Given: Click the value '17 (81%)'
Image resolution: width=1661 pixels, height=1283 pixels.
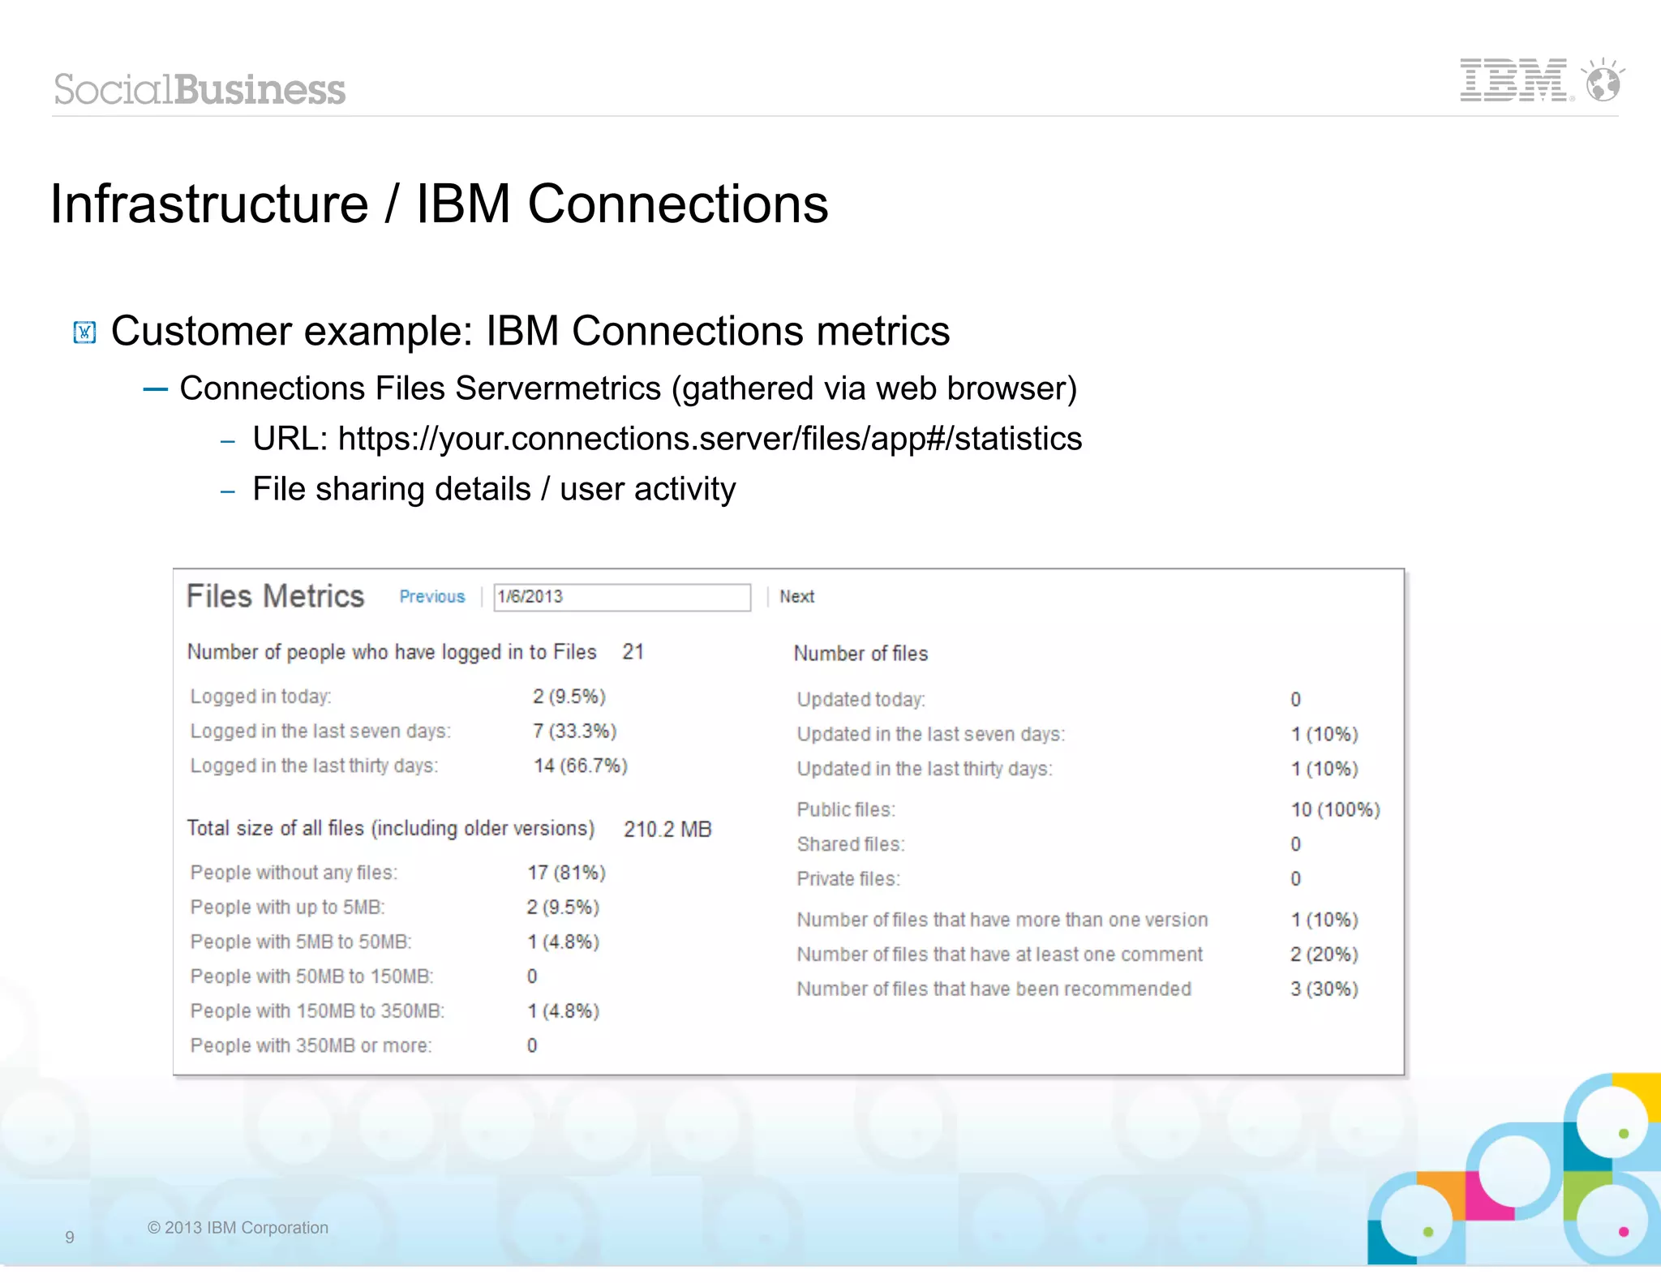Looking at the screenshot, I should [566, 873].
